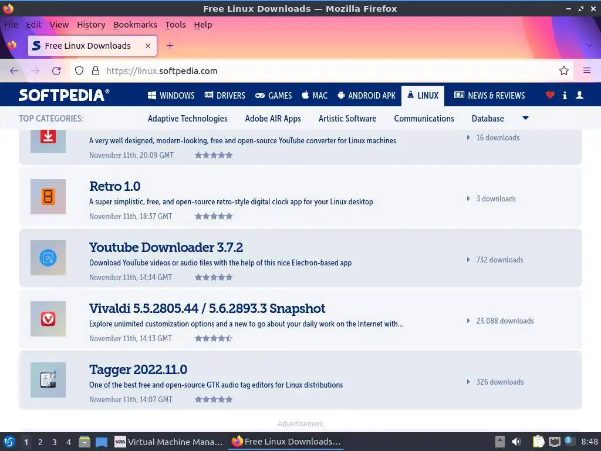Click the Youtube Downloader app thumbnail
This screenshot has height=451, width=601.
click(x=48, y=258)
